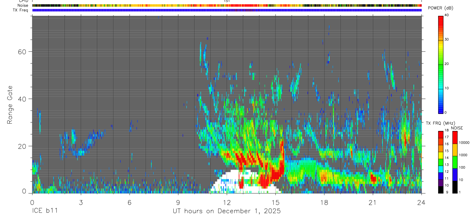Click the blue TX Freq strip above plot
Screen dimensions: 474x219
[227, 10]
